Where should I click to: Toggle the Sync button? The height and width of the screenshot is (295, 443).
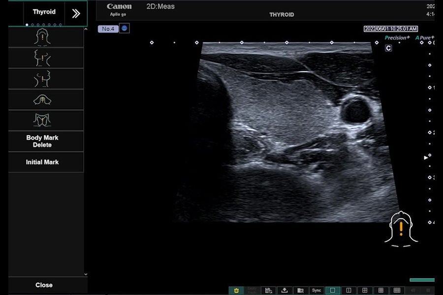point(316,290)
